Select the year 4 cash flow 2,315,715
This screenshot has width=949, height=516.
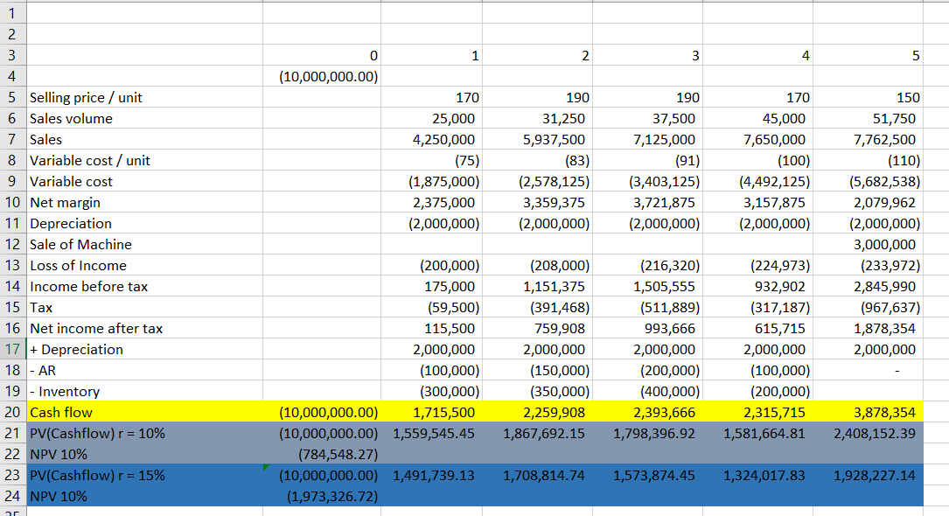coord(776,412)
